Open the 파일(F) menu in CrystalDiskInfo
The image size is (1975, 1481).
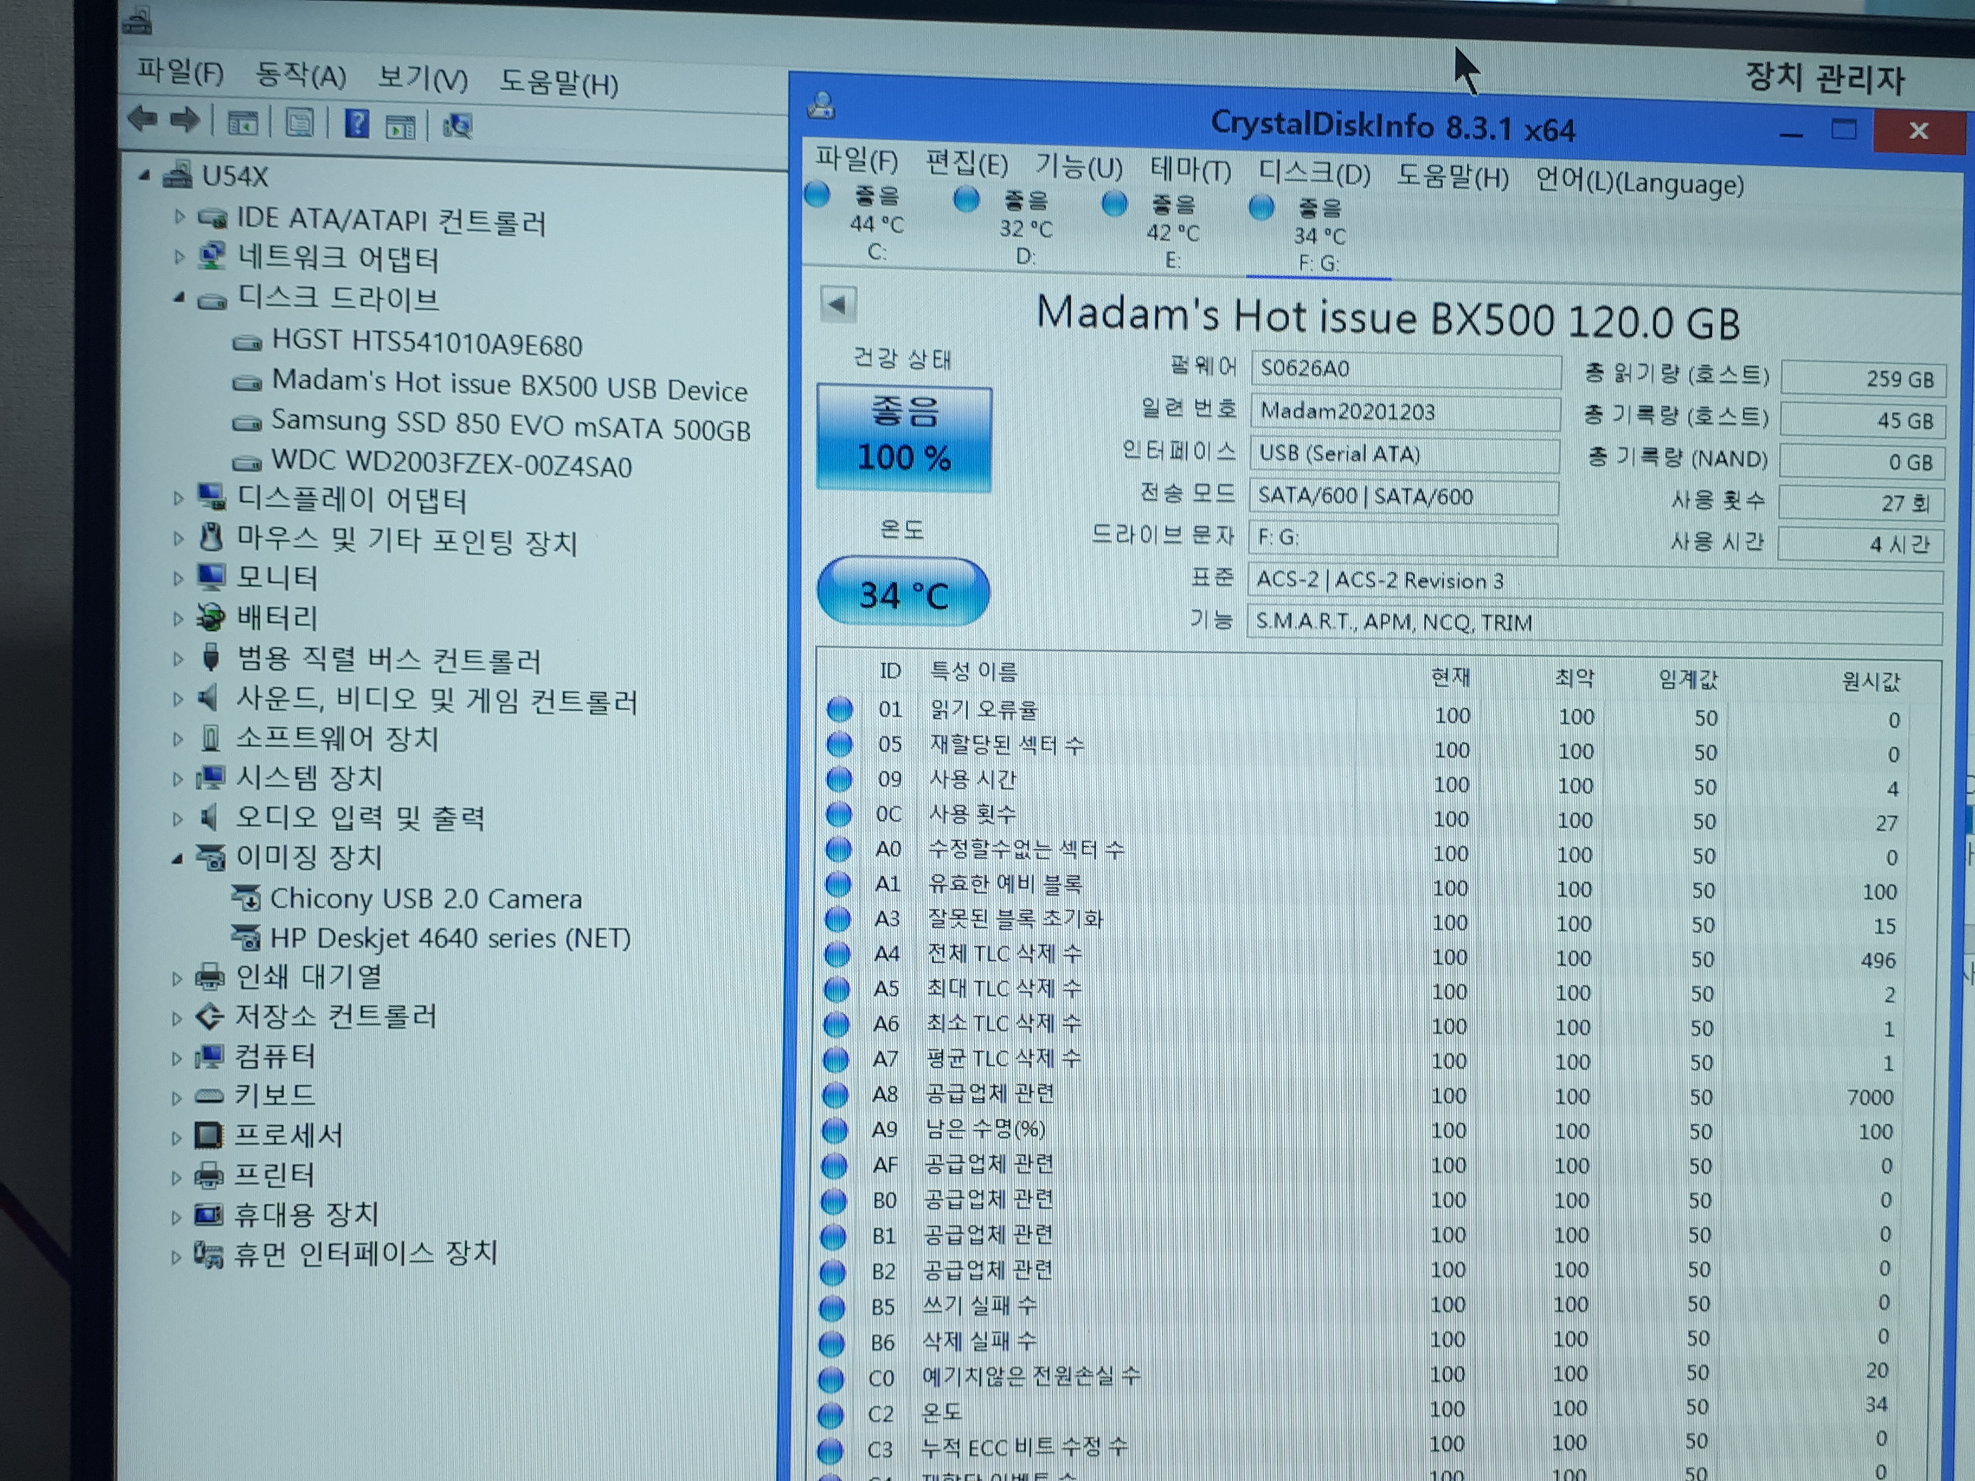point(856,160)
